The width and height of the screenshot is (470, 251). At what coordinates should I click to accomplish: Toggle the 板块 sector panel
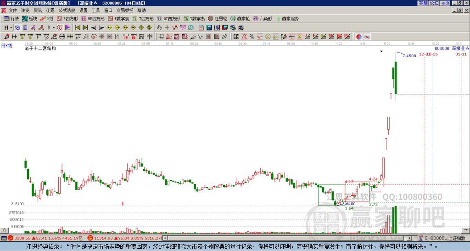[29, 19]
